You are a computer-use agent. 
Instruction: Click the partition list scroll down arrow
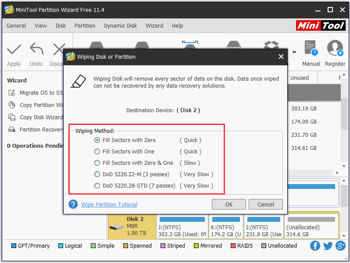coord(344,166)
